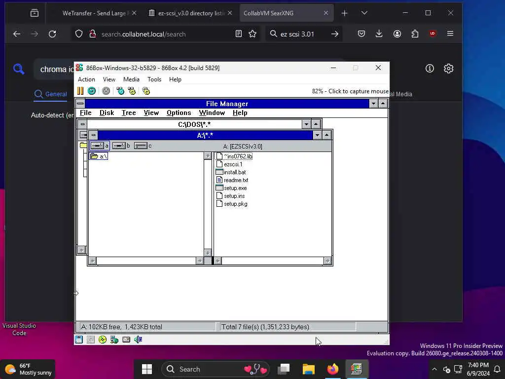Click "82% - Click to capture mouse" text
The image size is (505, 379).
pyautogui.click(x=350, y=91)
